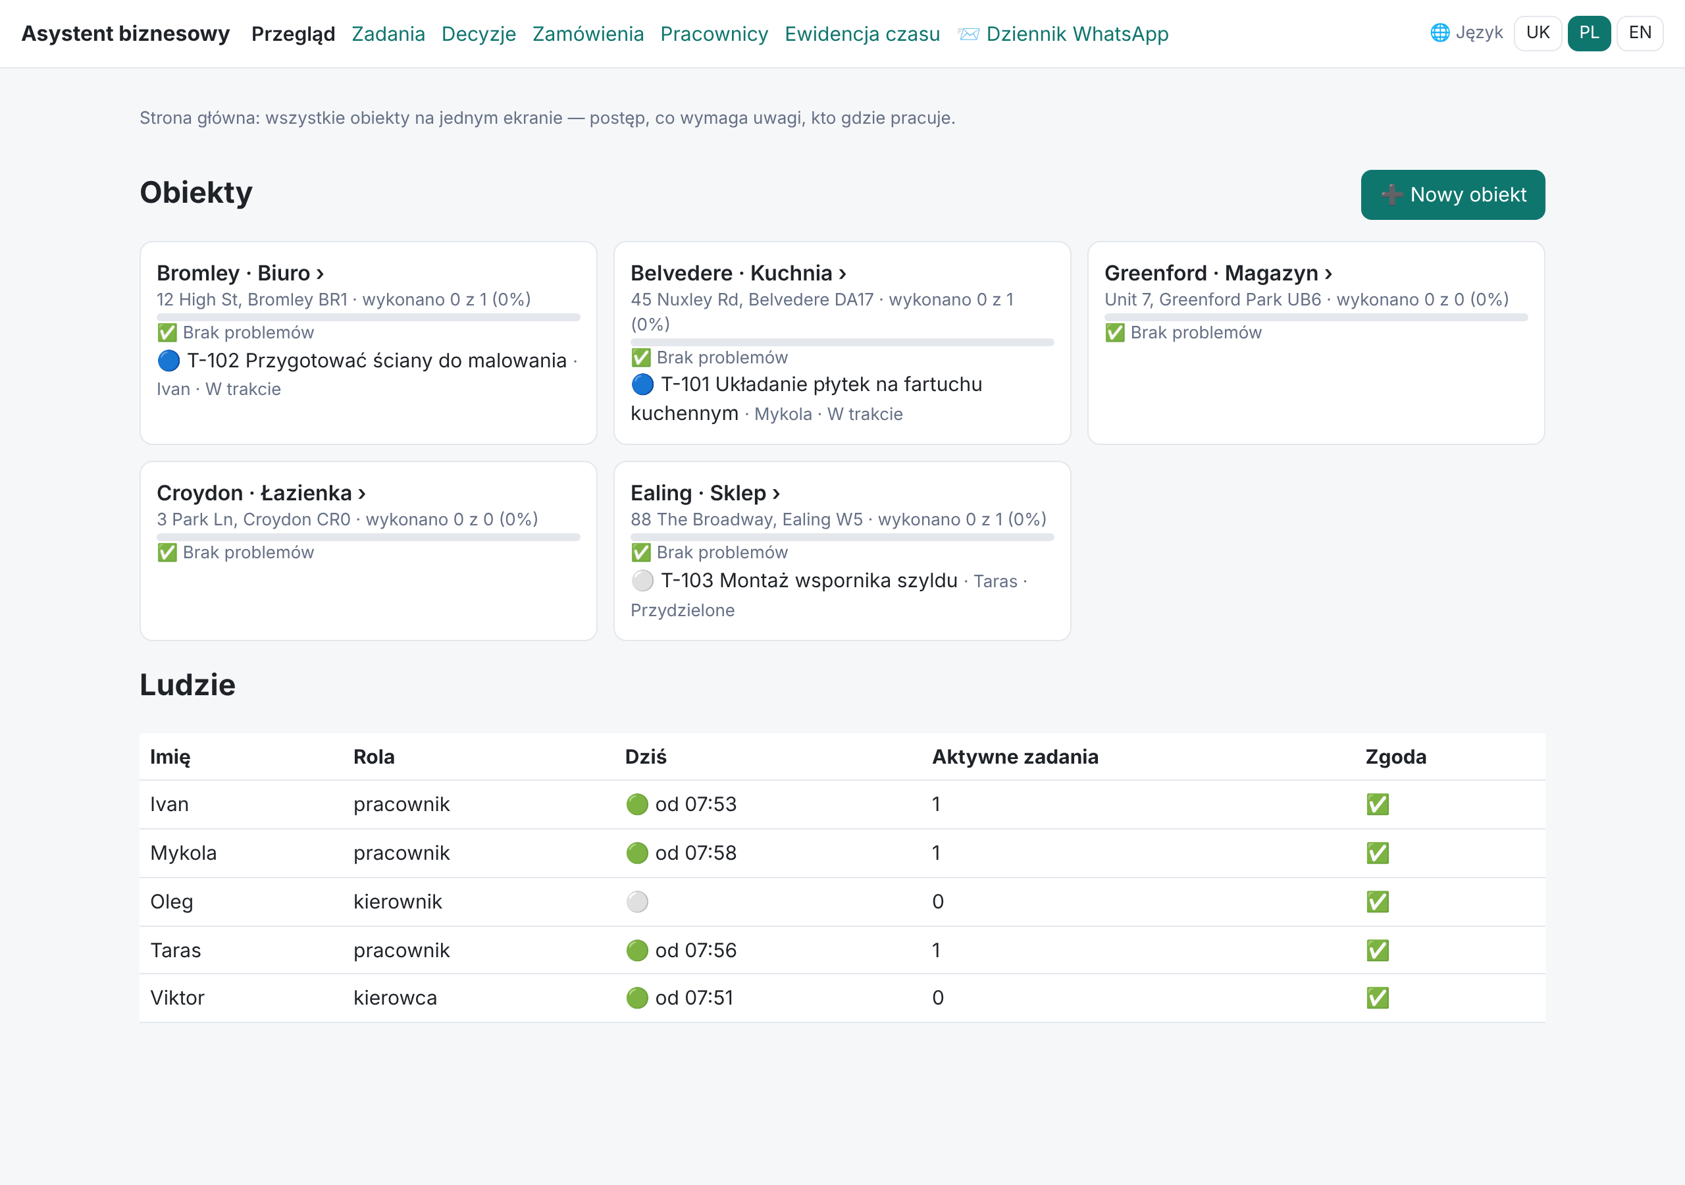Toggle consent checkmark for Viktor
The image size is (1685, 1185).
coord(1378,998)
